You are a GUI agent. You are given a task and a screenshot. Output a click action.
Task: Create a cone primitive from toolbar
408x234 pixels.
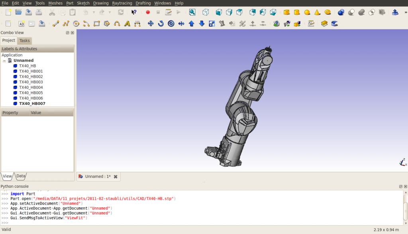(x=317, y=12)
